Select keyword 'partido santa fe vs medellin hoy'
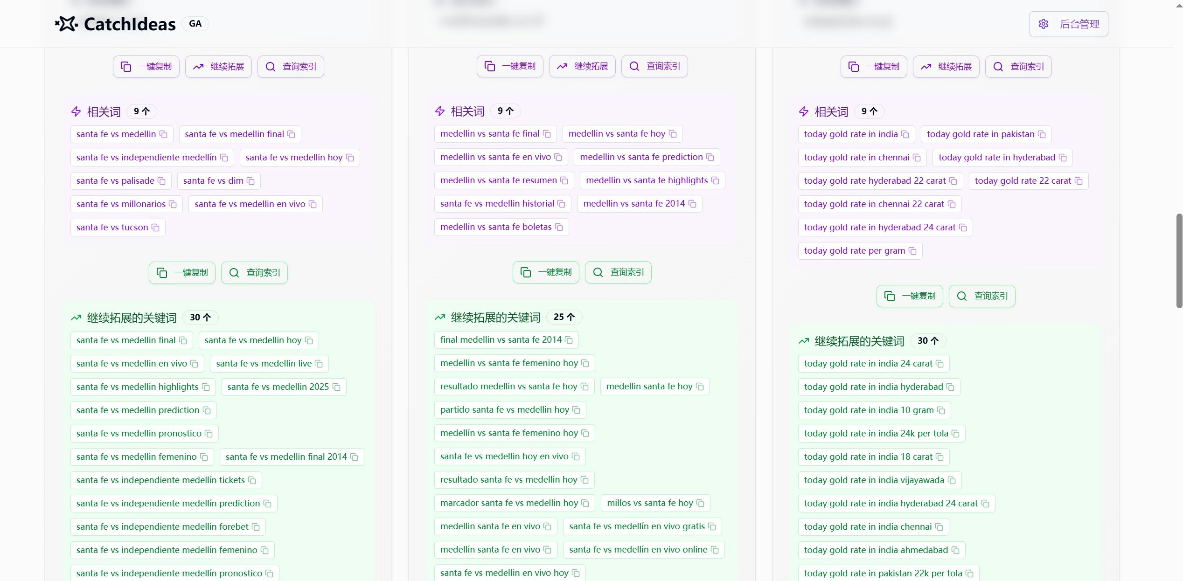The width and height of the screenshot is (1183, 581). click(x=510, y=410)
